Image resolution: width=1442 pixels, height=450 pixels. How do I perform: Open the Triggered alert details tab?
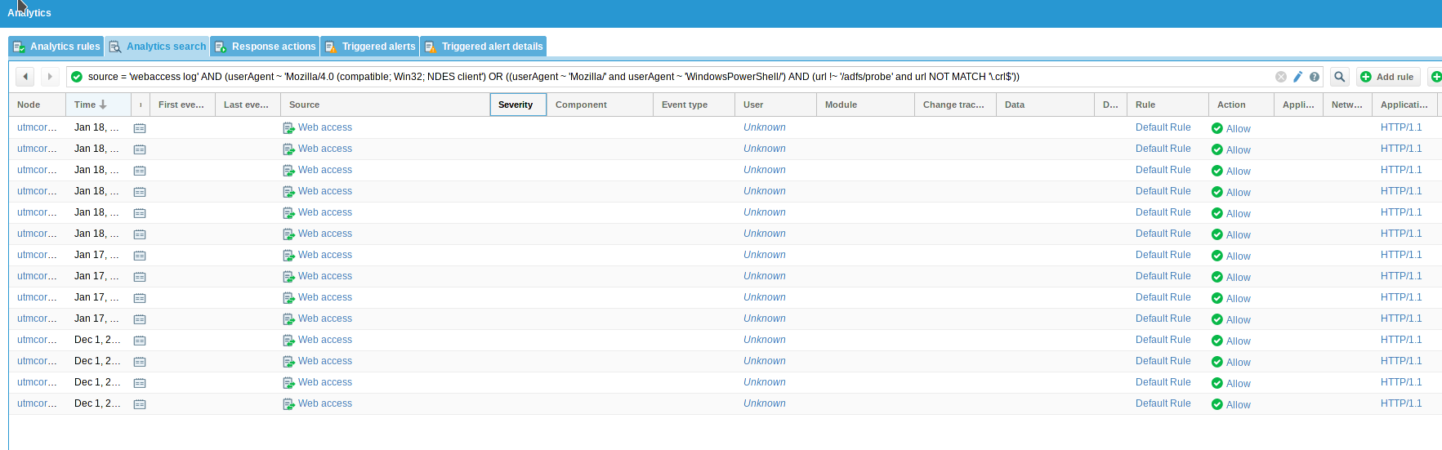[484, 47]
